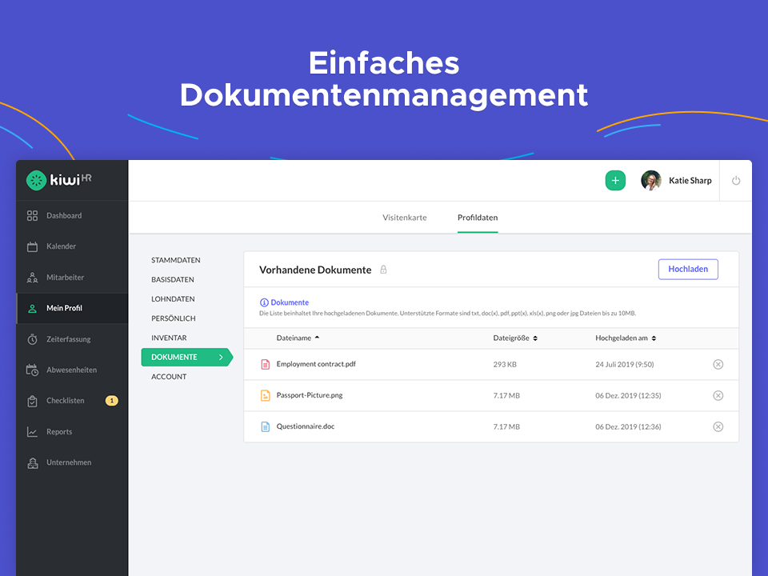Sort by Hochgeladen am column
768x576 pixels.
(x=626, y=338)
